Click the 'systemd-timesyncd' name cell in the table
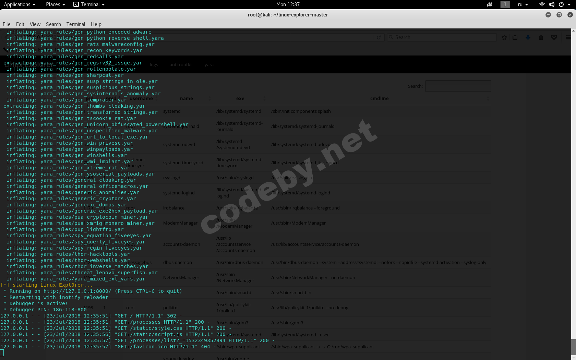The height and width of the screenshot is (360, 576). tap(183, 163)
